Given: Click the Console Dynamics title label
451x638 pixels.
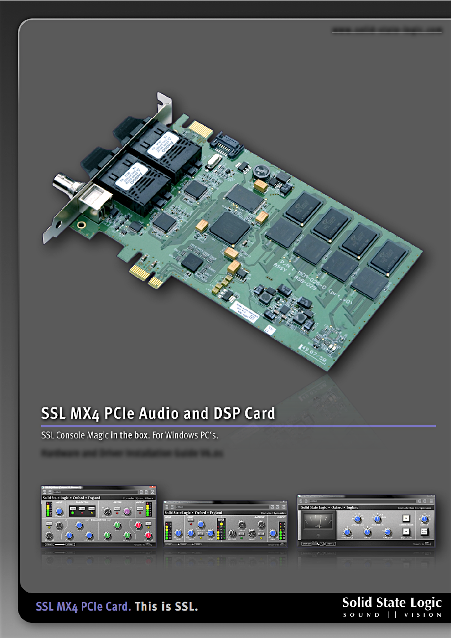Looking at the screenshot, I should click(273, 513).
